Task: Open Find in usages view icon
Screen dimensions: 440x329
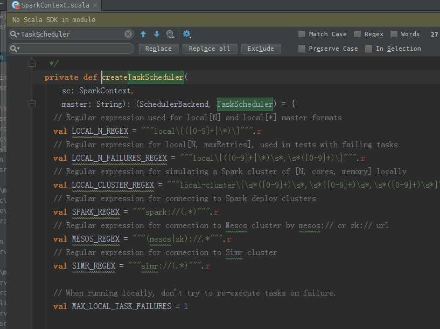Action: pos(170,34)
